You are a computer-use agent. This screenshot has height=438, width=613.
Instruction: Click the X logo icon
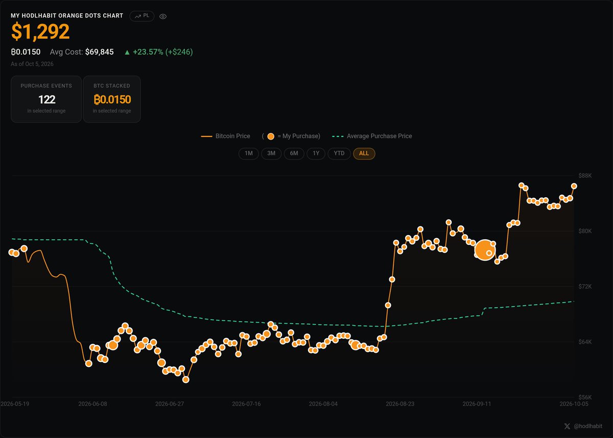(567, 426)
